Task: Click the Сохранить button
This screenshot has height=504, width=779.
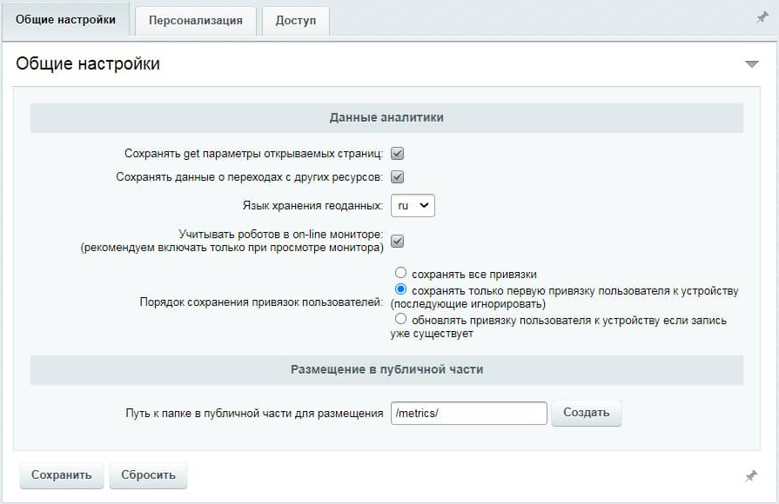Action: click(x=62, y=475)
